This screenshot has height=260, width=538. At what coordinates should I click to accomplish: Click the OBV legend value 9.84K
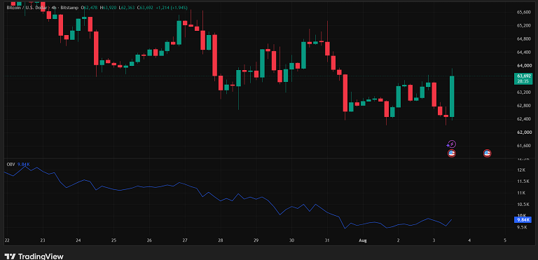tap(24, 165)
